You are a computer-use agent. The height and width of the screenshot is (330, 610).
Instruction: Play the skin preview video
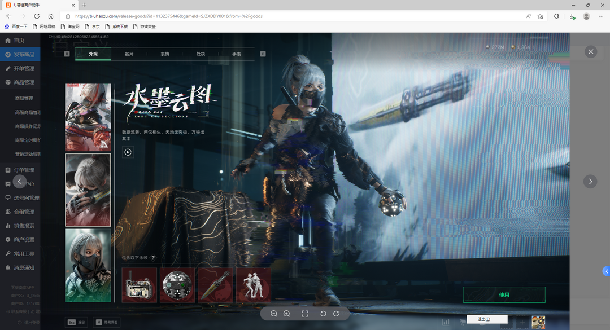pos(128,152)
